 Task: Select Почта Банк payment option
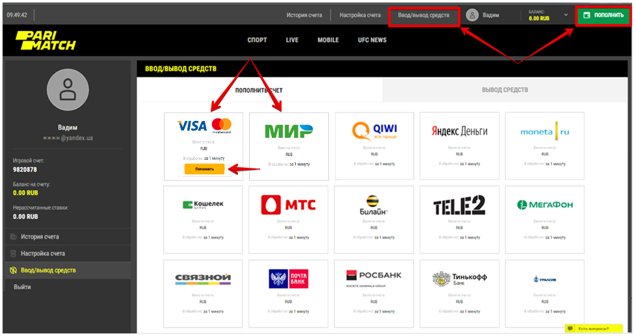click(288, 294)
